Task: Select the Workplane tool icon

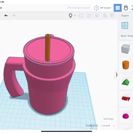Action: [125, 25]
